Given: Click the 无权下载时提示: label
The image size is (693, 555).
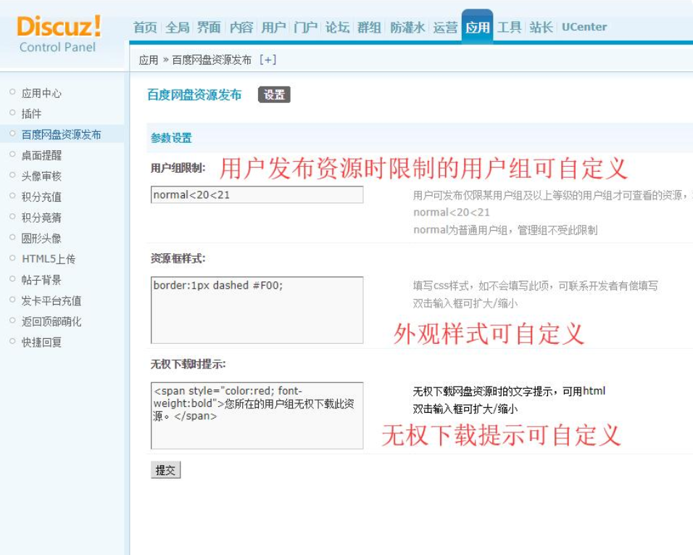Looking at the screenshot, I should (x=188, y=365).
